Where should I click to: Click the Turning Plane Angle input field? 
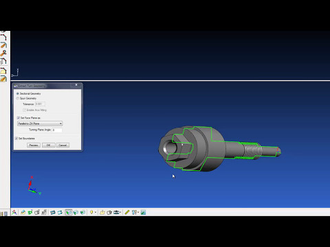pyautogui.click(x=57, y=130)
